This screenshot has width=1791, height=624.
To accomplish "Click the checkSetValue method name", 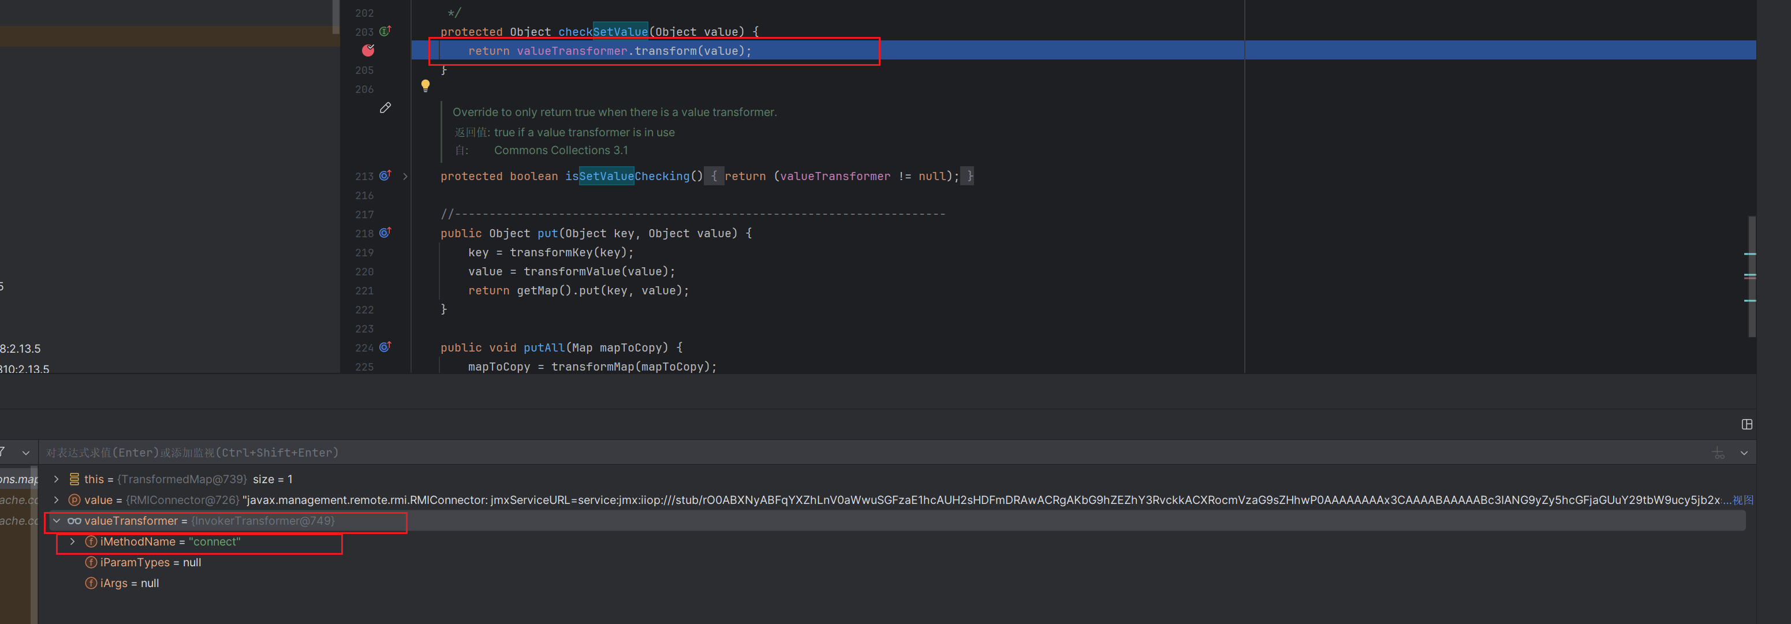I will pos(603,32).
